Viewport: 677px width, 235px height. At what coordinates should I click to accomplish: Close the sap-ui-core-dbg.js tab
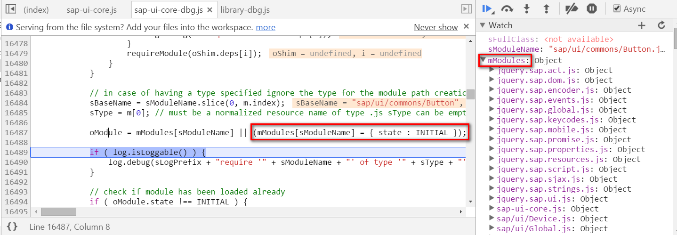coord(210,9)
